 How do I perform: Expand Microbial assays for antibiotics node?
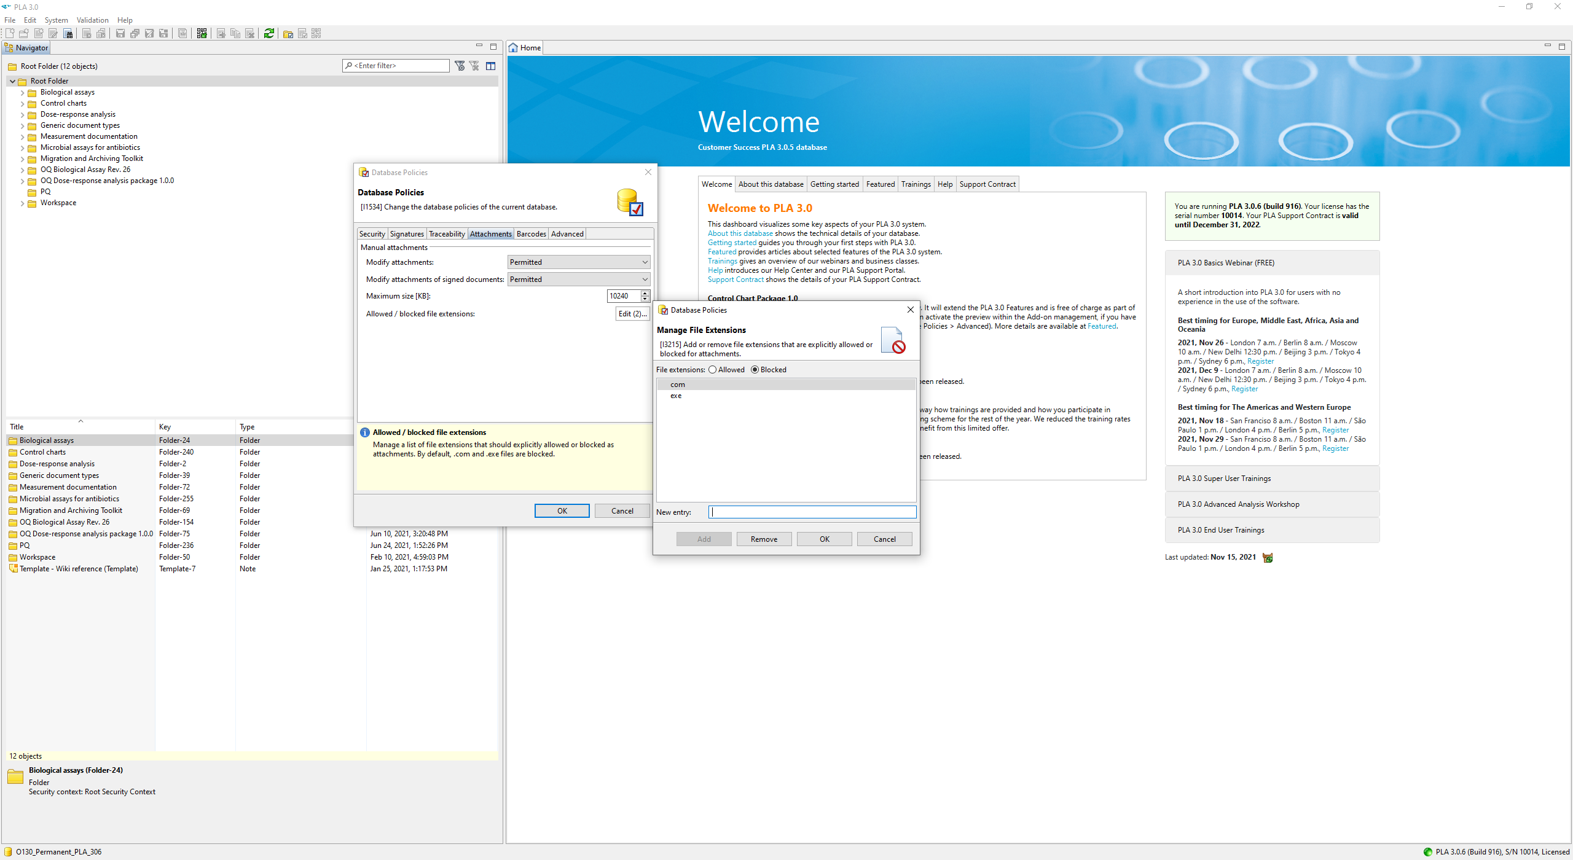click(x=23, y=148)
